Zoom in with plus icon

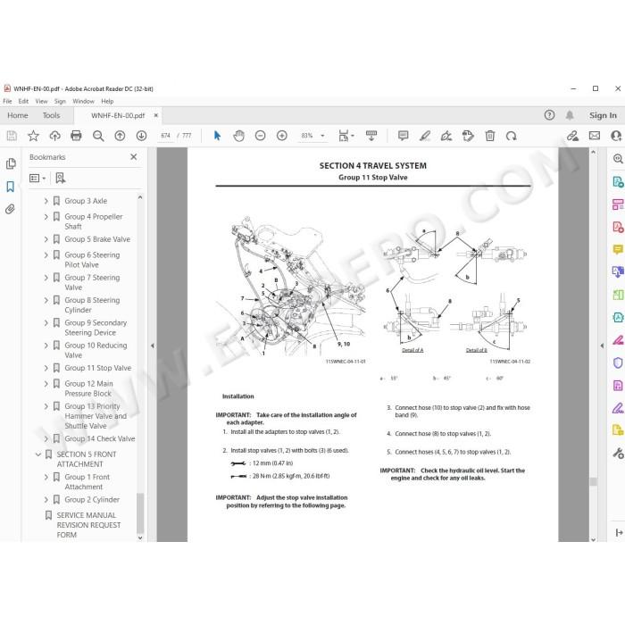tap(282, 136)
